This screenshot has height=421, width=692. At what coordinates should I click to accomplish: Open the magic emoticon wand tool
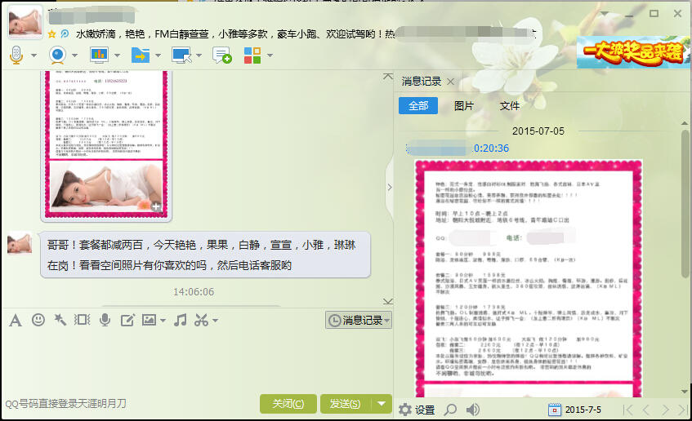pyautogui.click(x=60, y=320)
